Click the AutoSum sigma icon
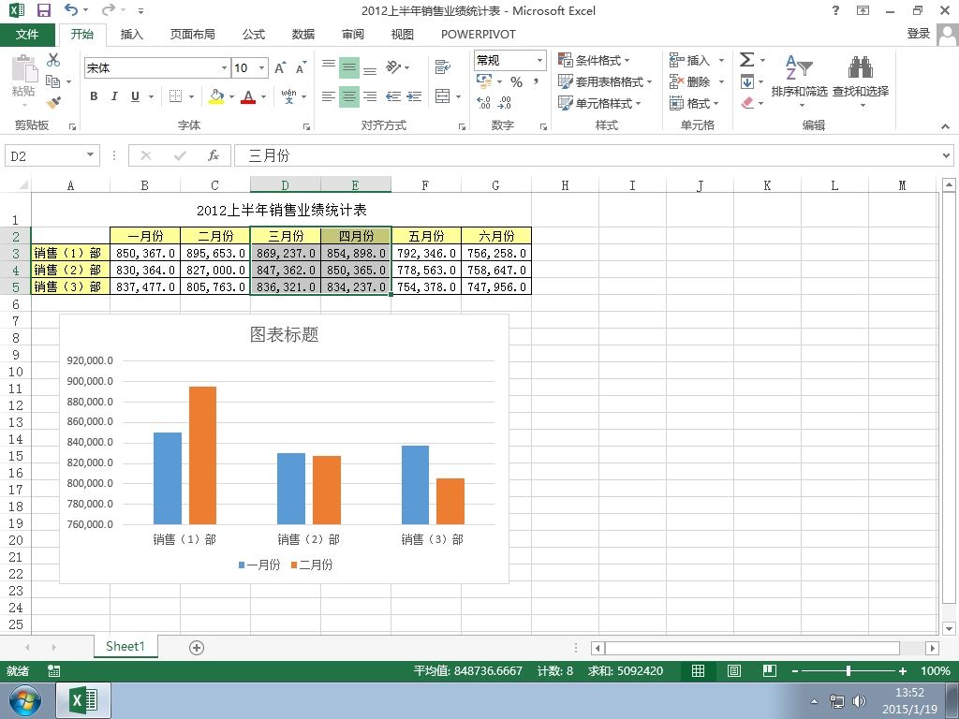This screenshot has width=959, height=719. pos(746,59)
